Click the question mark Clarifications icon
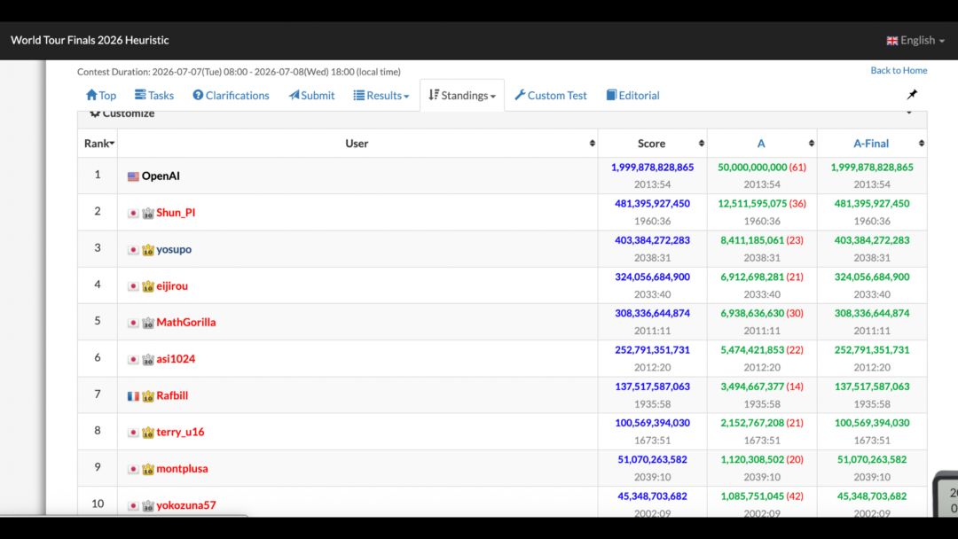Image resolution: width=958 pixels, height=539 pixels. tap(198, 95)
